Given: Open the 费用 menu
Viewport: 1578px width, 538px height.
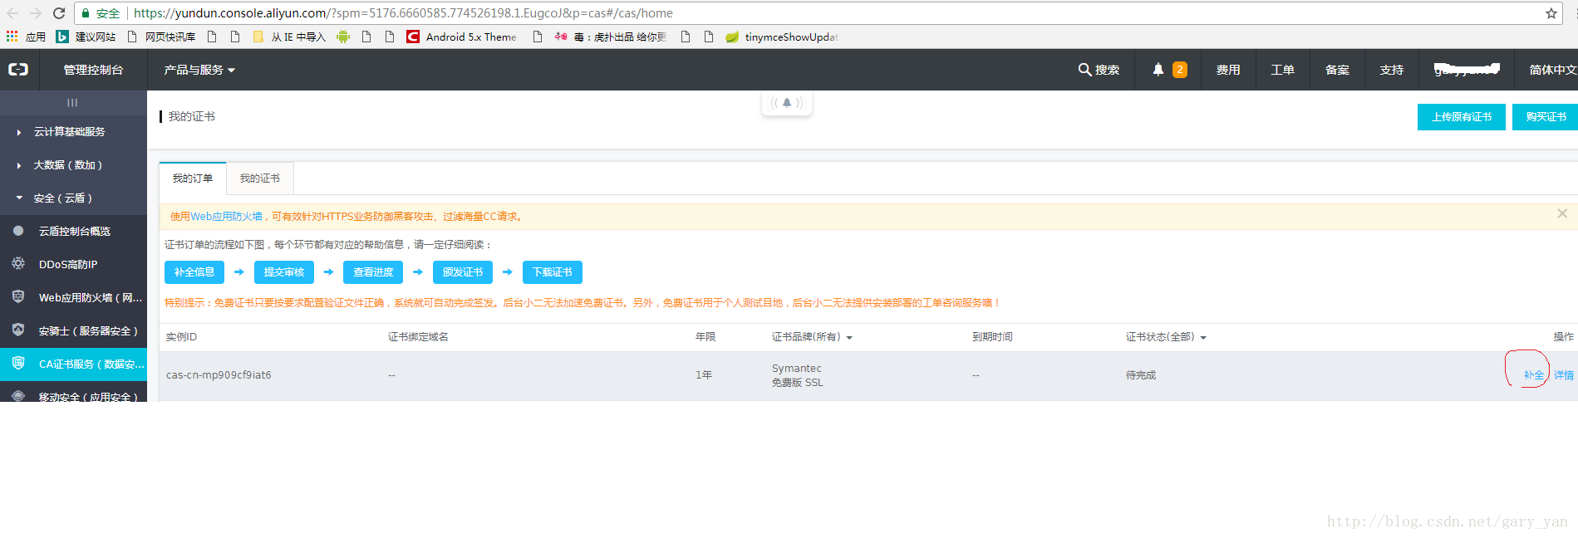Looking at the screenshot, I should (1228, 70).
